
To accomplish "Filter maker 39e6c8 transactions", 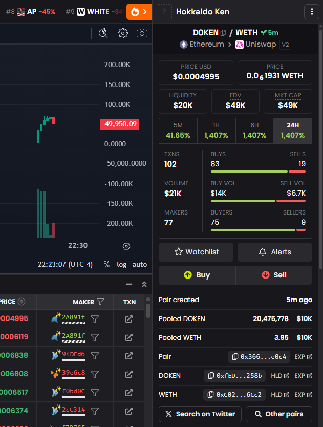I will 95,374.
